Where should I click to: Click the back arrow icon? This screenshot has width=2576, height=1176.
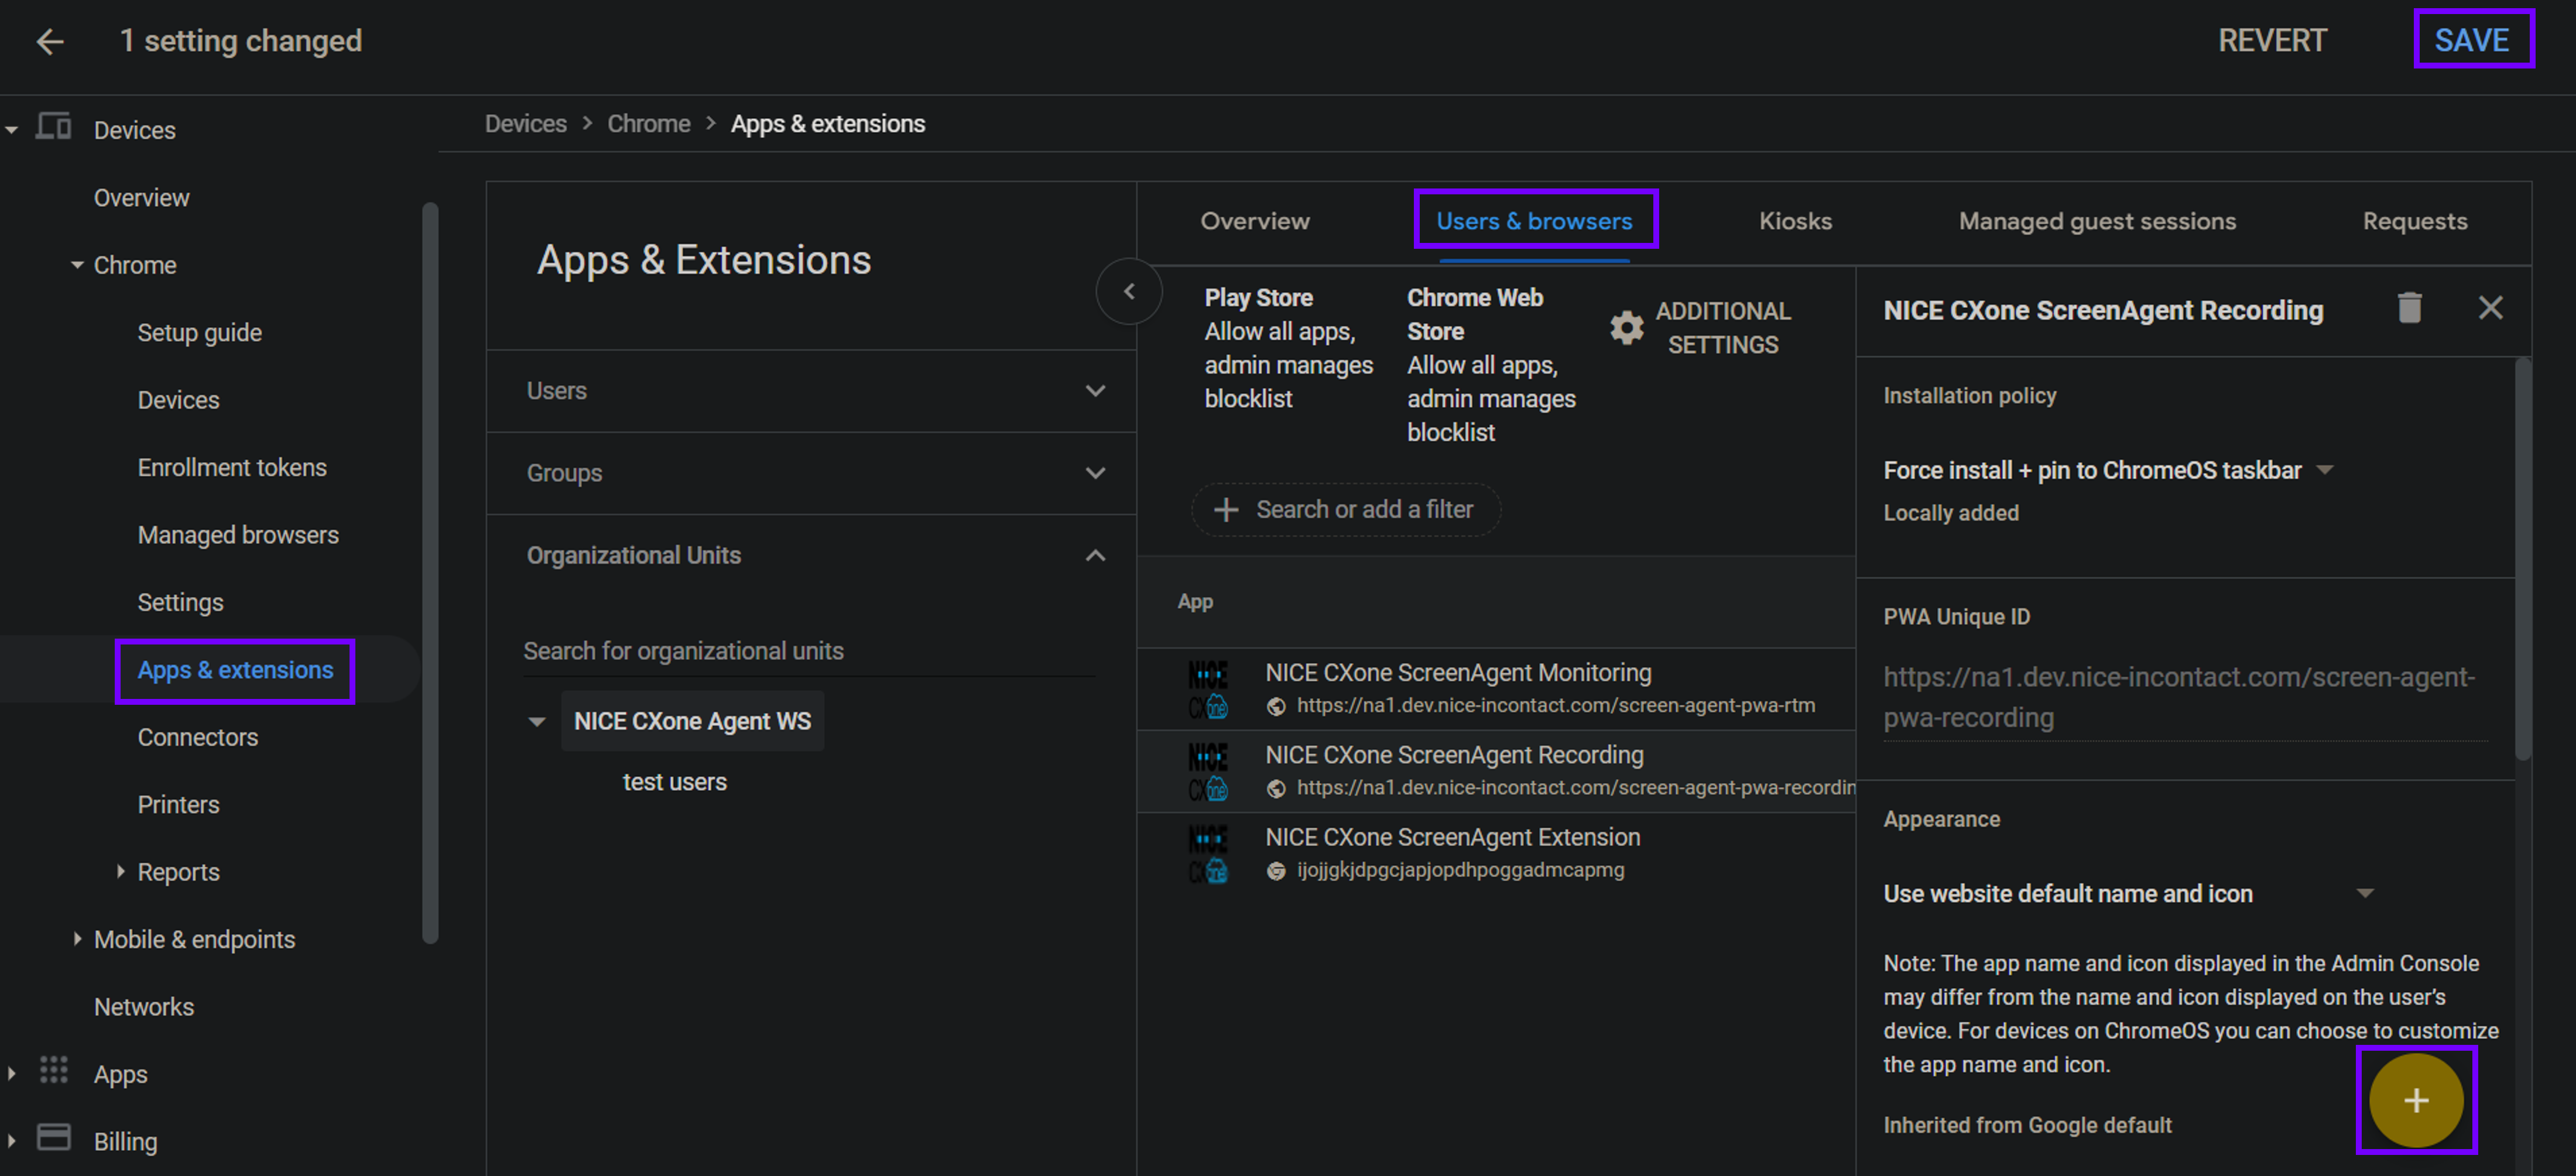(50, 41)
